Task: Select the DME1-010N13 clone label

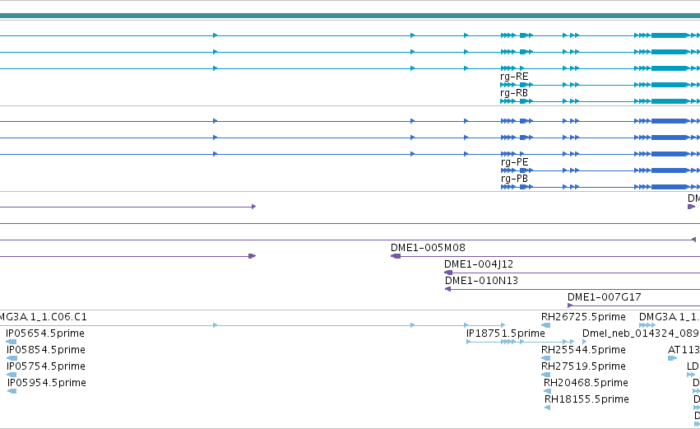Action: [481, 281]
